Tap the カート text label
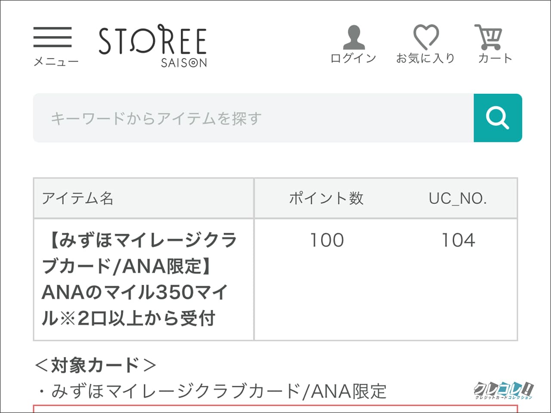Image resolution: width=551 pixels, height=413 pixels. 495,58
